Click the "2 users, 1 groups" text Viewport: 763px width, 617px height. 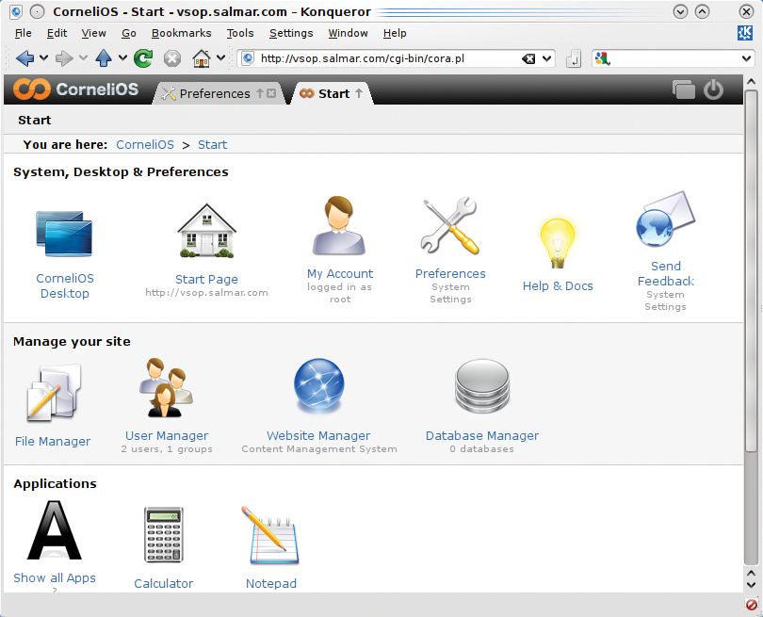point(167,448)
